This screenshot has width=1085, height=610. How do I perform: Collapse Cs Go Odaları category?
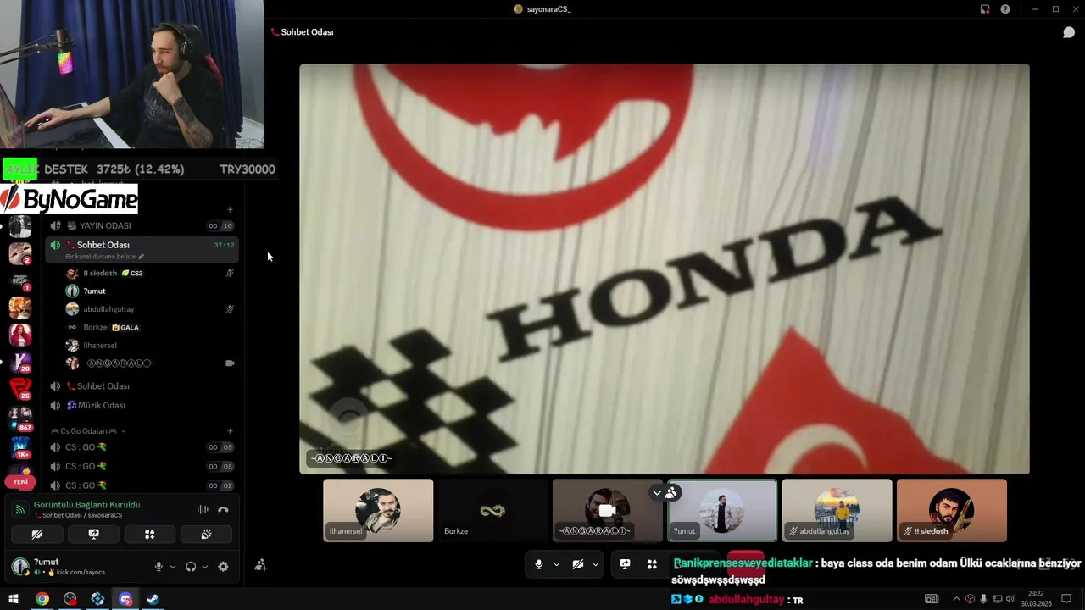pyautogui.click(x=88, y=431)
